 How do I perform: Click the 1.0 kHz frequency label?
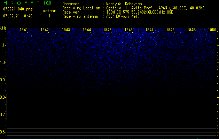pyautogui.click(x=3, y=63)
